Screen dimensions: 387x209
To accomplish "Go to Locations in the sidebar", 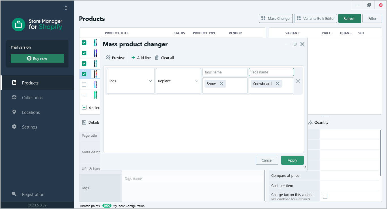I will 37,112.
